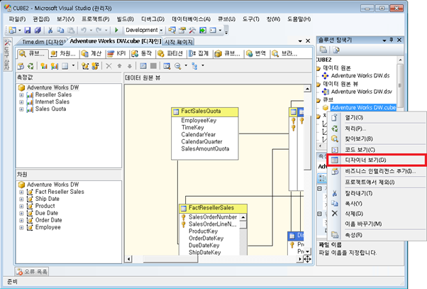This screenshot has width=427, height=289.
Task: Open the 도구 상자 side tab
Action: coord(7,54)
